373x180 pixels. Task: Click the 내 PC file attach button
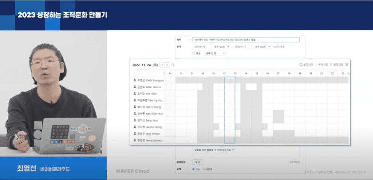(x=198, y=162)
